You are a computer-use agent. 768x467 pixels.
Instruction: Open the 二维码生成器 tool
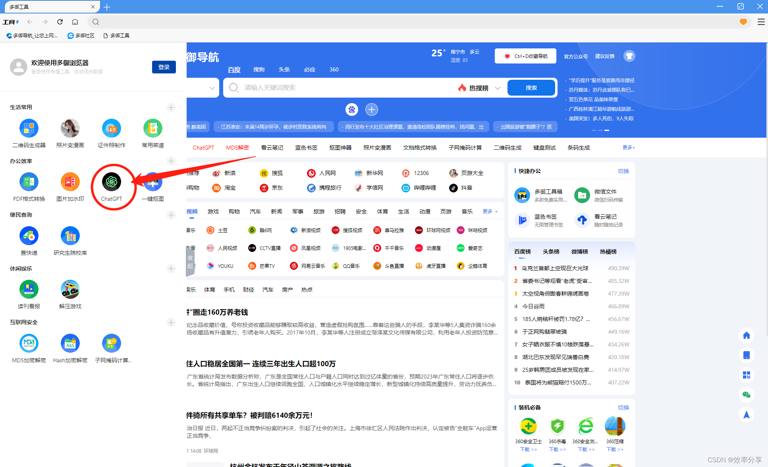coord(29,129)
